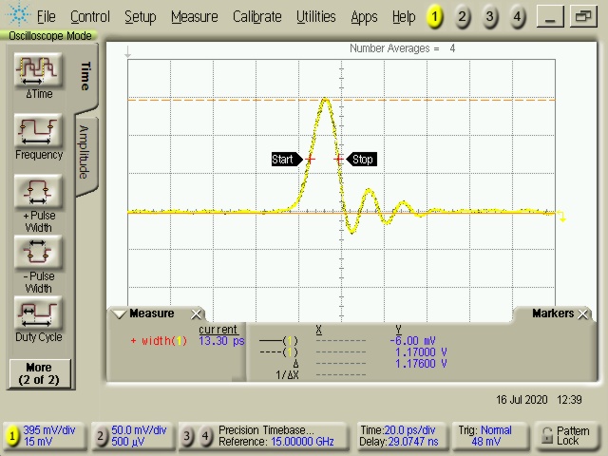Open the Calibrate menu
The height and width of the screenshot is (456, 608).
pyautogui.click(x=256, y=17)
